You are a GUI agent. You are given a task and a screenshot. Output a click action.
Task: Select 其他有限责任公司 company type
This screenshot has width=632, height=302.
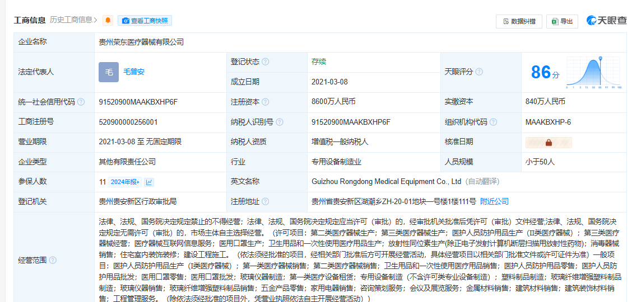click(127, 162)
